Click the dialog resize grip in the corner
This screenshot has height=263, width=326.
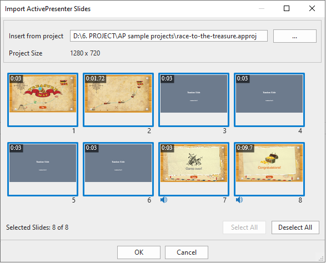322,259
